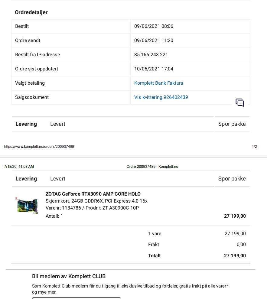Select the Varenr 1184786 product number line
The height and width of the screenshot is (299, 267).
[x=92, y=208]
